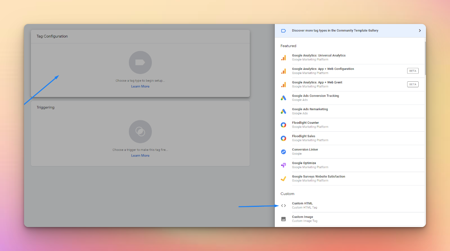Click Custom Image picture icon
Screen dimensions: 450x251
point(284,219)
